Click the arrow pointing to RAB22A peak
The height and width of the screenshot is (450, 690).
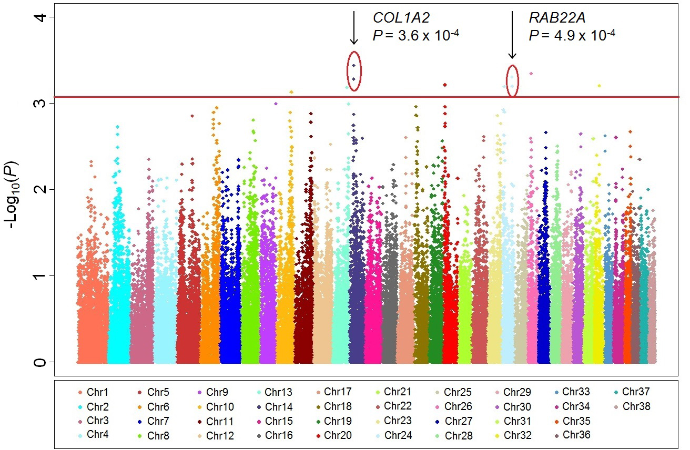point(512,35)
